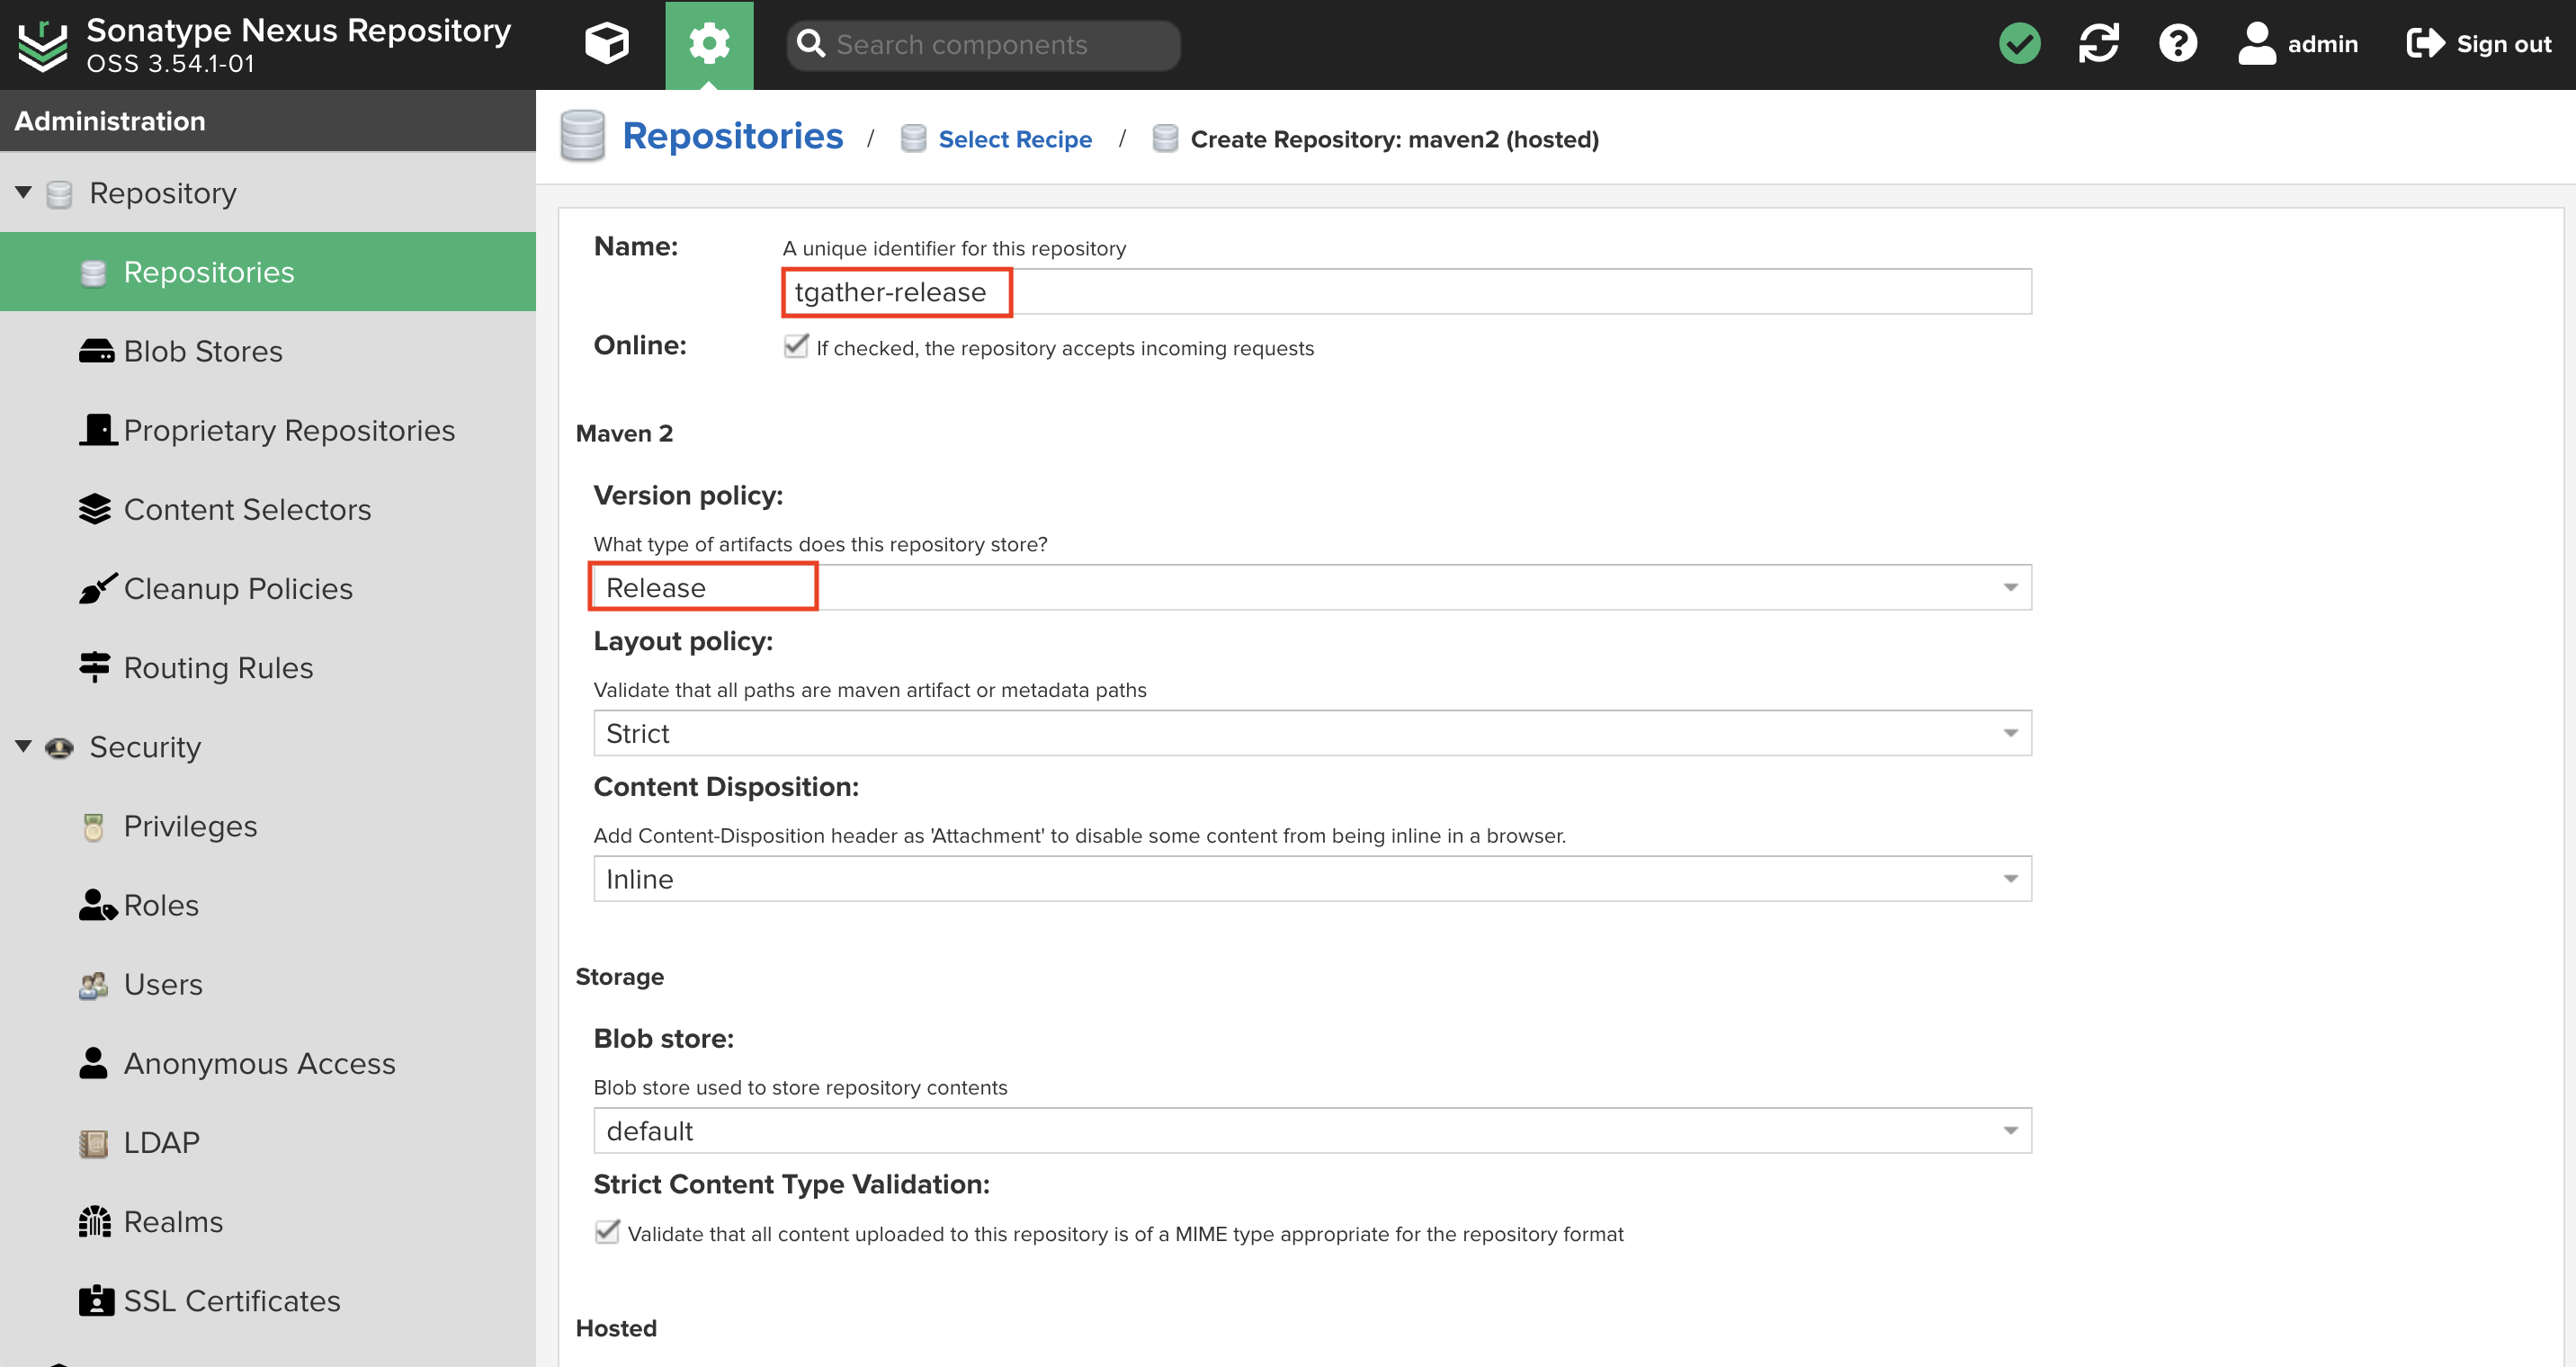Click the Cleanup Policies broom icon
This screenshot has height=1367, width=2576.
tap(97, 588)
